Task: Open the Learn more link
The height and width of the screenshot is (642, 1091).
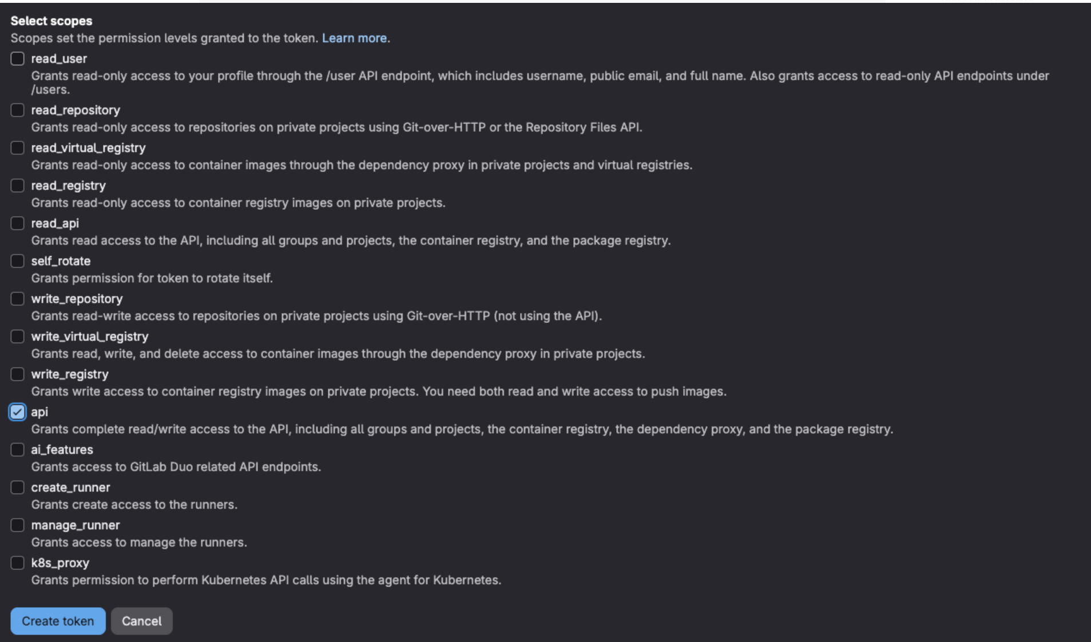Action: 354,38
